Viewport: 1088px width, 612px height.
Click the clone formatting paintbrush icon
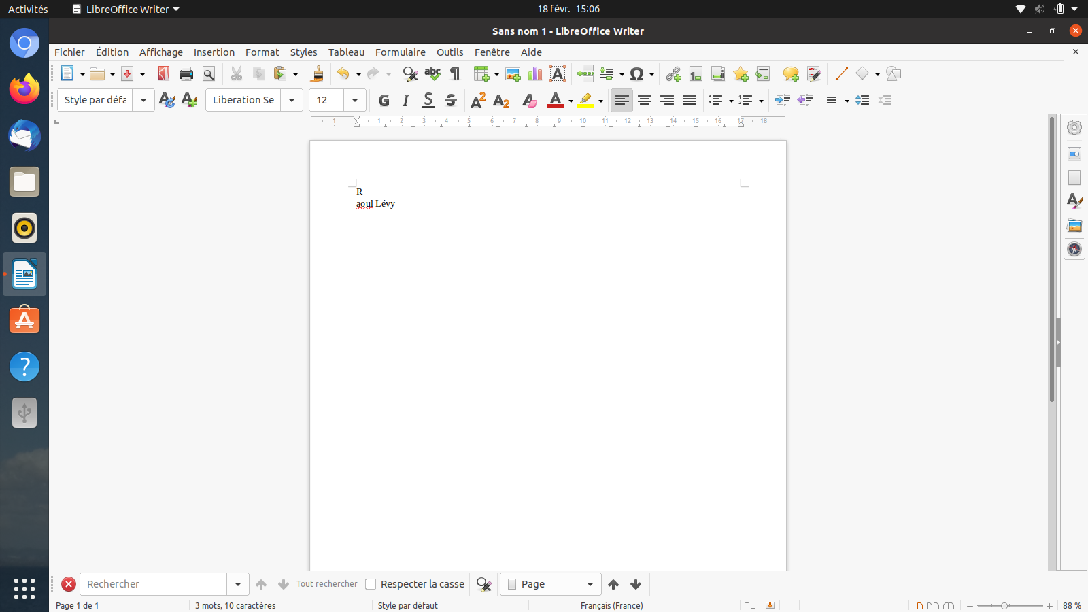pyautogui.click(x=317, y=74)
